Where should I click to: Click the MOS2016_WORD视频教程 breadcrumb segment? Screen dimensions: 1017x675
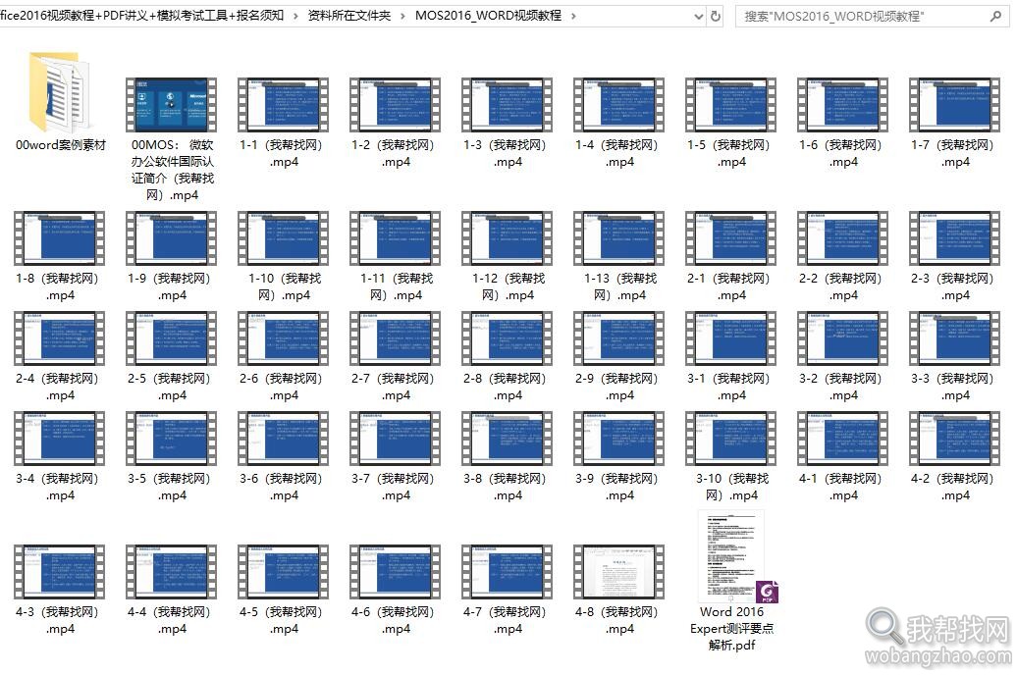coord(488,16)
